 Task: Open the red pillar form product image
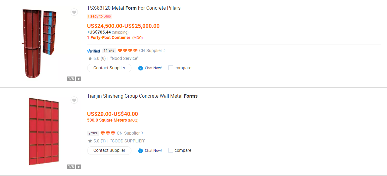tap(39, 44)
